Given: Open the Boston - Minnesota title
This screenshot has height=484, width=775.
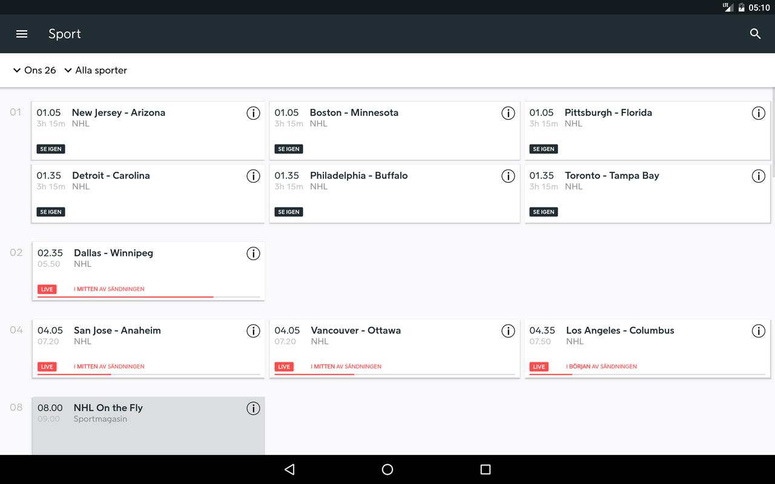Looking at the screenshot, I should [x=354, y=113].
